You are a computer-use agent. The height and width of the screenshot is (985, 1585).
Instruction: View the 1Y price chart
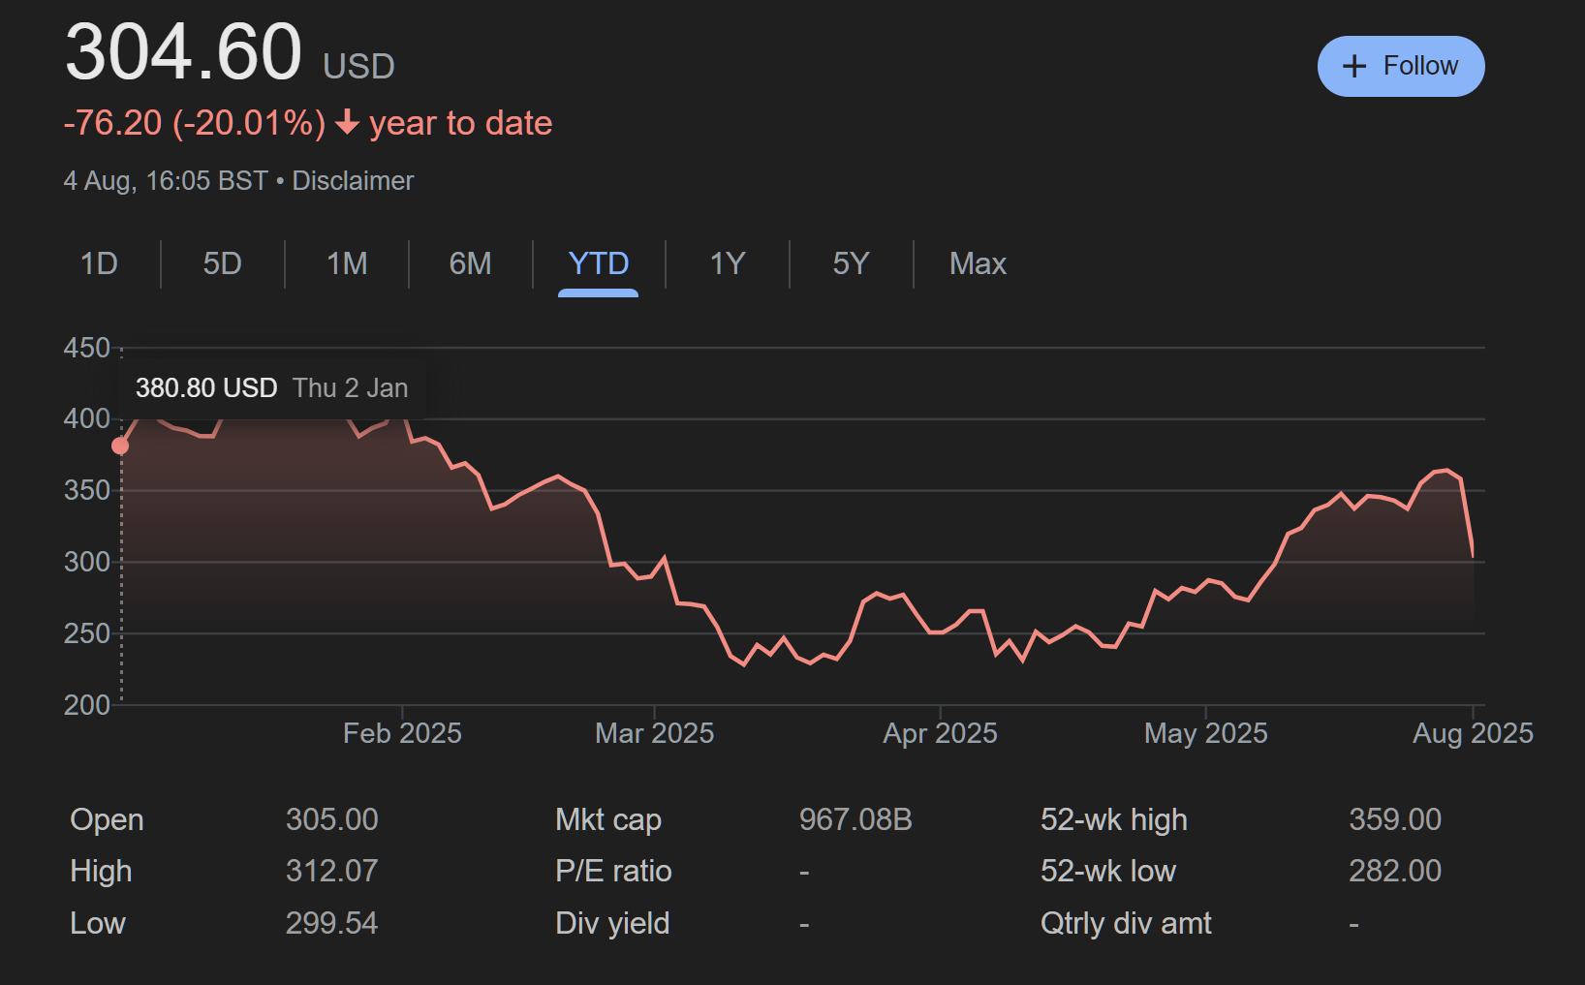coord(727,263)
